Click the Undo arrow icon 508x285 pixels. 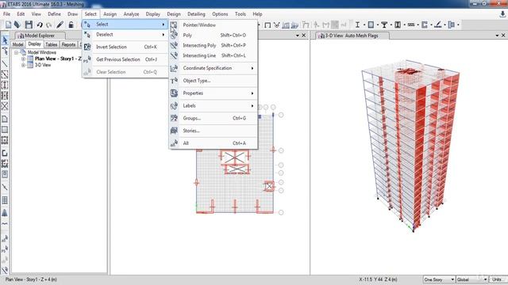(x=40, y=25)
